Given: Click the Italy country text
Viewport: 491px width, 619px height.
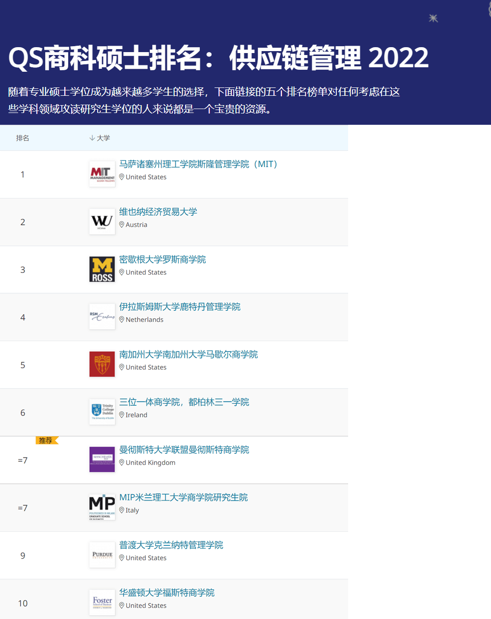Looking at the screenshot, I should click(x=132, y=510).
